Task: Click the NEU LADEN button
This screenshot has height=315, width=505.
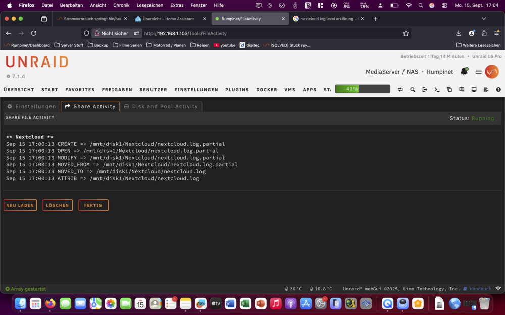Action: pos(20,205)
